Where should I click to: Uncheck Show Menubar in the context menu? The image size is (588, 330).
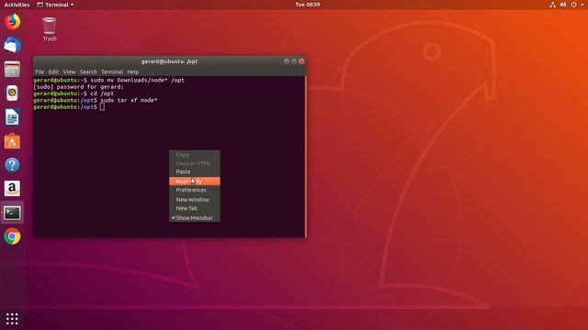point(195,218)
